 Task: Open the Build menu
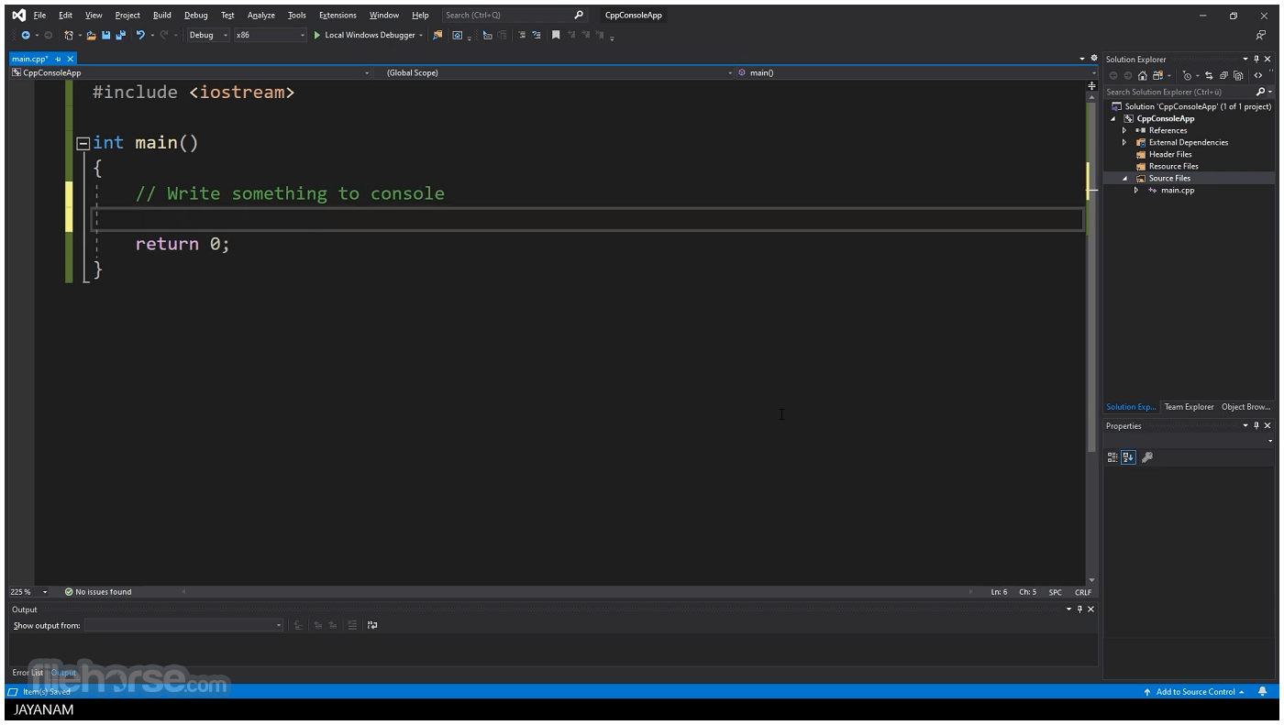(x=162, y=16)
